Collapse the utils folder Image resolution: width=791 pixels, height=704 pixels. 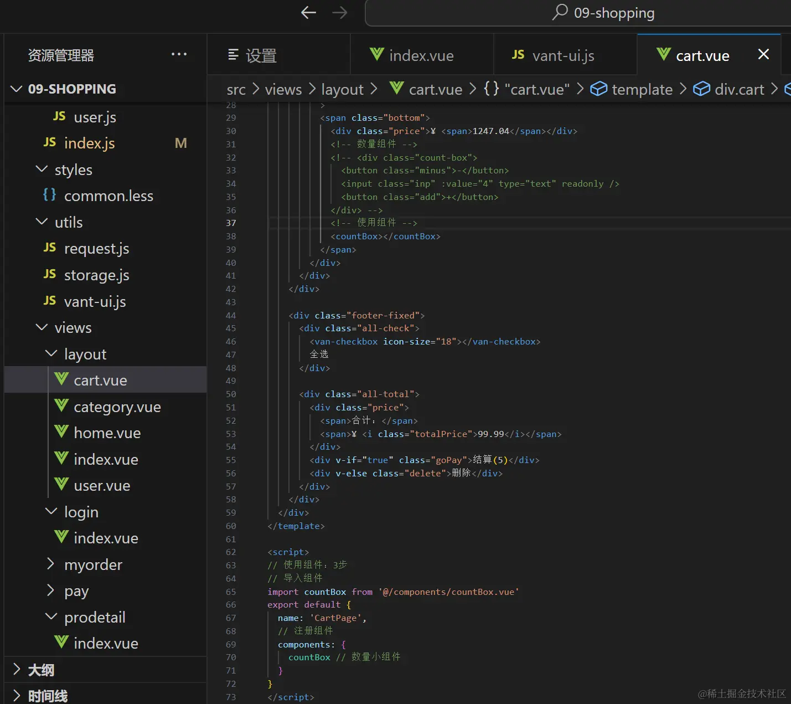tap(42, 222)
